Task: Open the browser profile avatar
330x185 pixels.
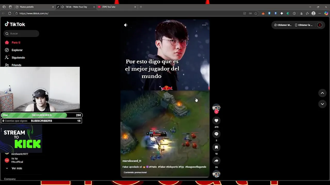Action: [x=313, y=13]
